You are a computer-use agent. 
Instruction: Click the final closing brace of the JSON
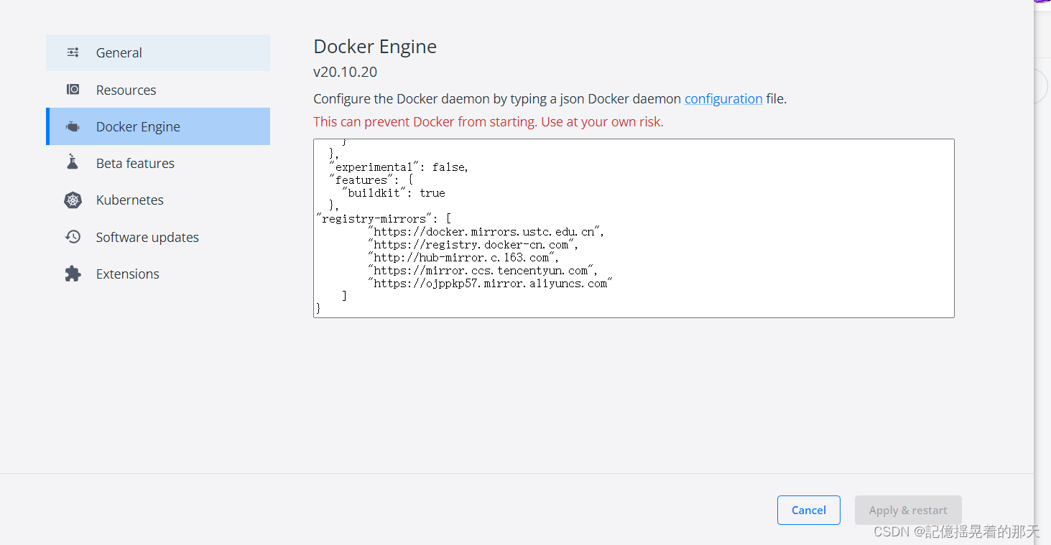[318, 308]
